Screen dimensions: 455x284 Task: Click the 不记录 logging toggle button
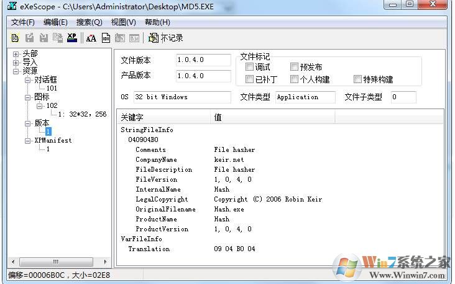pos(166,38)
